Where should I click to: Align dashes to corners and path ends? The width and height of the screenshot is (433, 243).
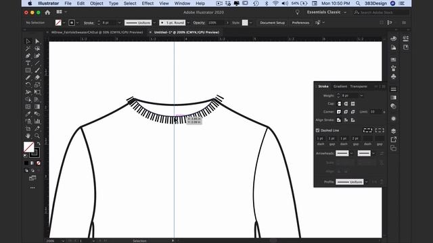(x=380, y=130)
